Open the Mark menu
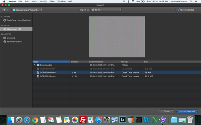Viewport: 201px width, 125px height. [x=34, y=2]
